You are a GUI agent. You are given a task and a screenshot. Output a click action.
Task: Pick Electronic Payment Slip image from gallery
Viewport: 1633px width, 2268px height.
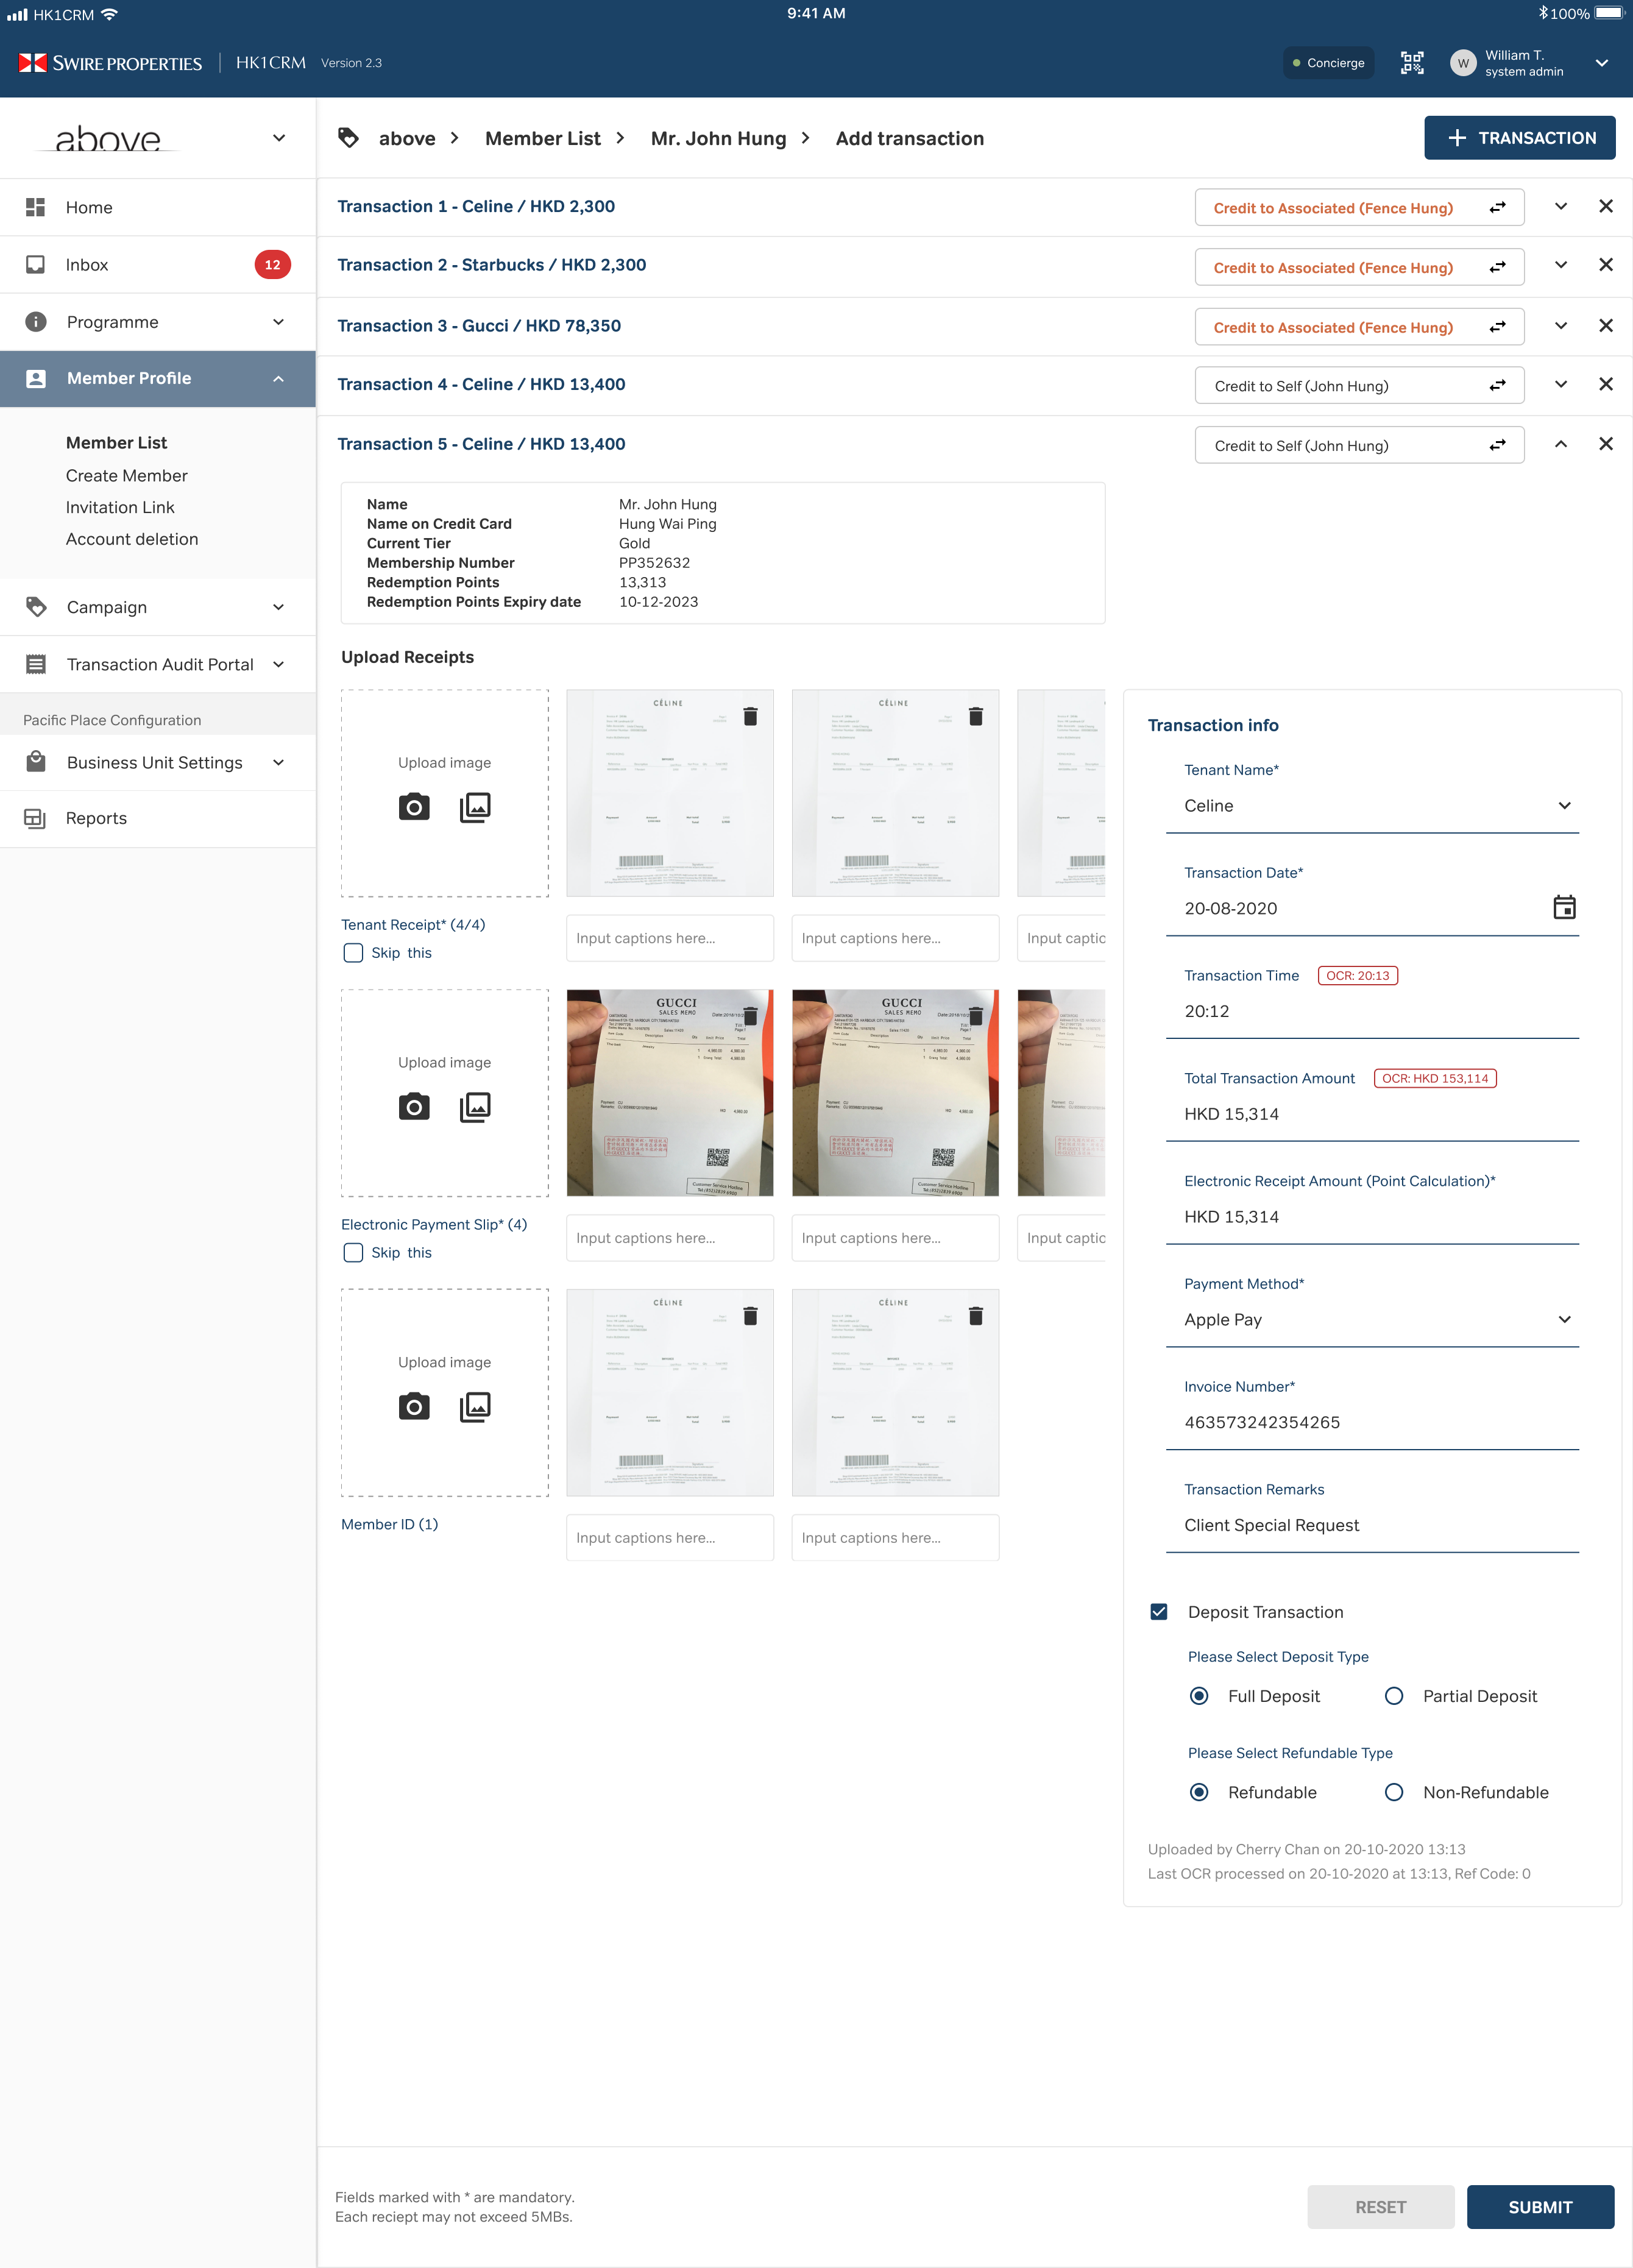(475, 1107)
